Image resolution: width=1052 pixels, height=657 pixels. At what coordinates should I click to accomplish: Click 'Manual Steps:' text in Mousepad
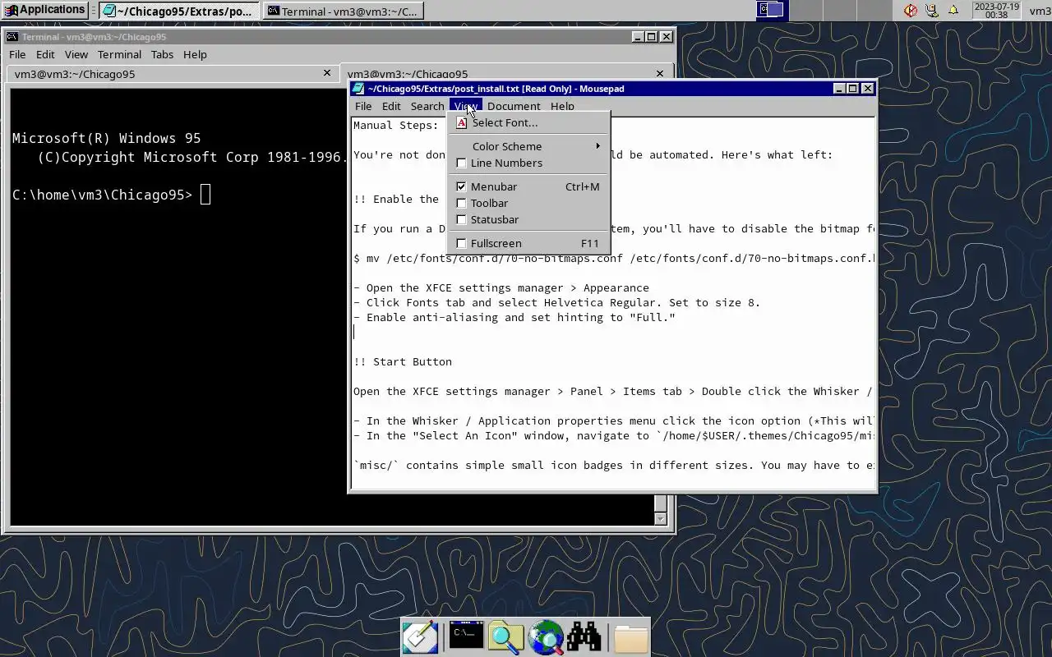(x=396, y=125)
